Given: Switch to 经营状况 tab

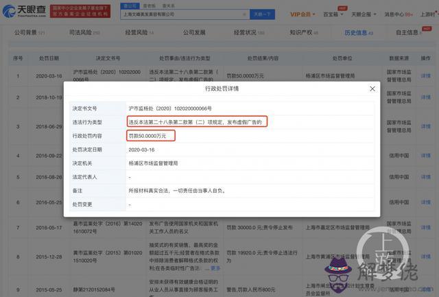Looking at the screenshot, I should click(249, 33).
